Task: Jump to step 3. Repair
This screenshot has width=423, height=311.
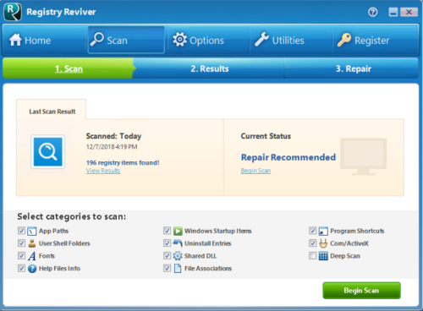Action: [353, 68]
